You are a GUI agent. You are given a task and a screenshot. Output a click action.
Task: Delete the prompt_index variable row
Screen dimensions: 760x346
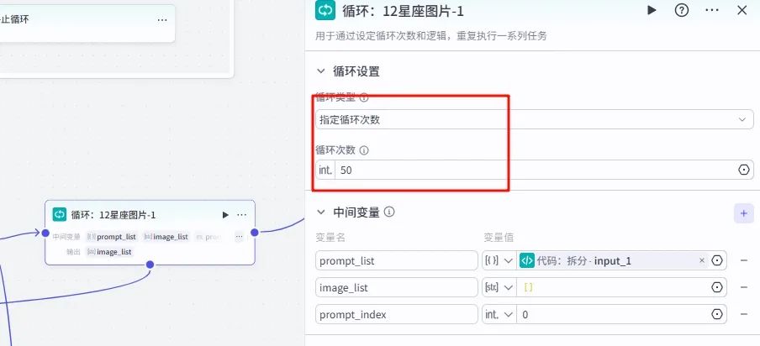pos(743,315)
